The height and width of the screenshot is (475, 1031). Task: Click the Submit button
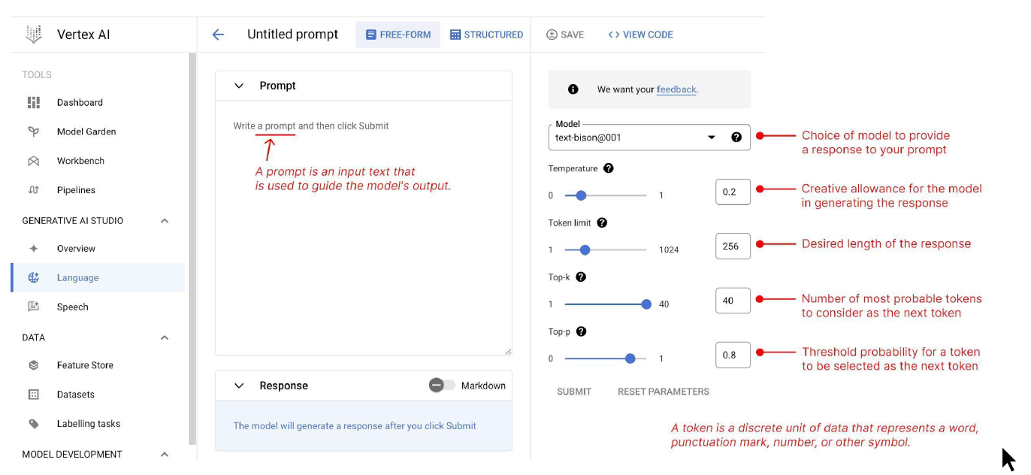coord(574,392)
